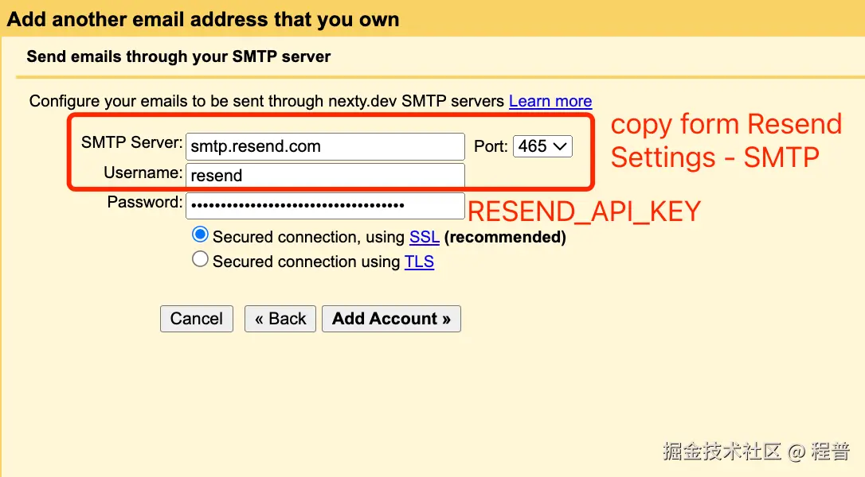Select Secured connection using TLS

(x=200, y=260)
